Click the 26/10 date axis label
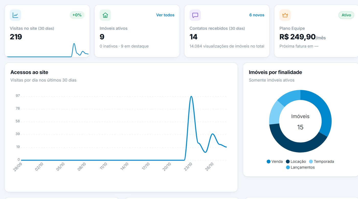Screen dimensions: 358x199 [x=209, y=167]
